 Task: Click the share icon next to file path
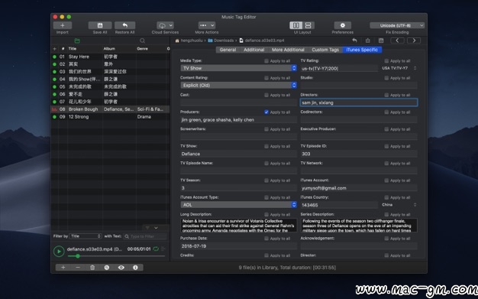(367, 41)
